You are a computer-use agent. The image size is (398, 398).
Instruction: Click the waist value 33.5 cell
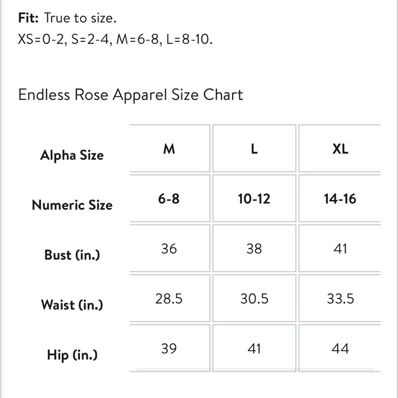coord(340,298)
